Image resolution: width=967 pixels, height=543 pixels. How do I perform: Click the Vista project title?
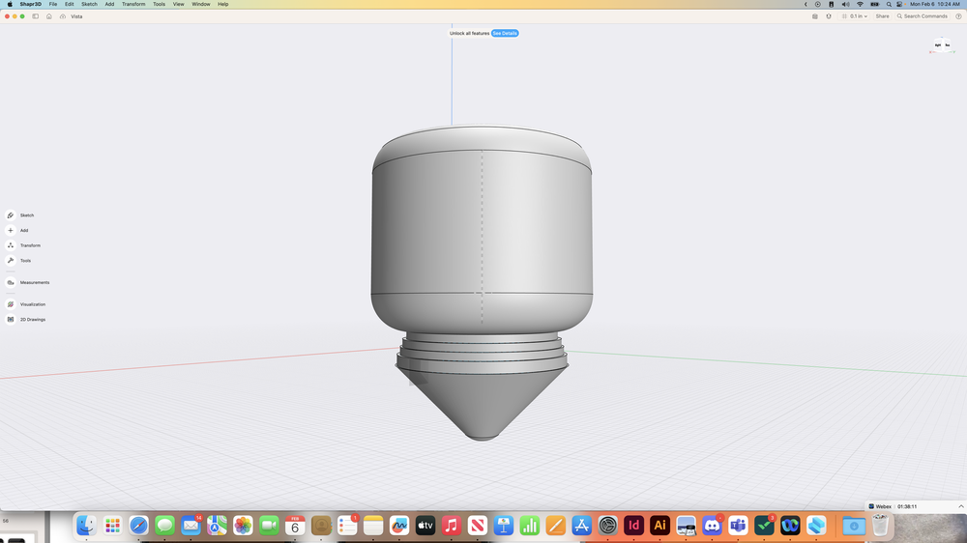click(x=76, y=16)
